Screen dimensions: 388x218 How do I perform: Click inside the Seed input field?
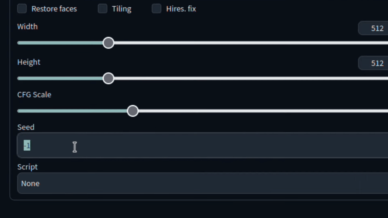click(x=203, y=145)
